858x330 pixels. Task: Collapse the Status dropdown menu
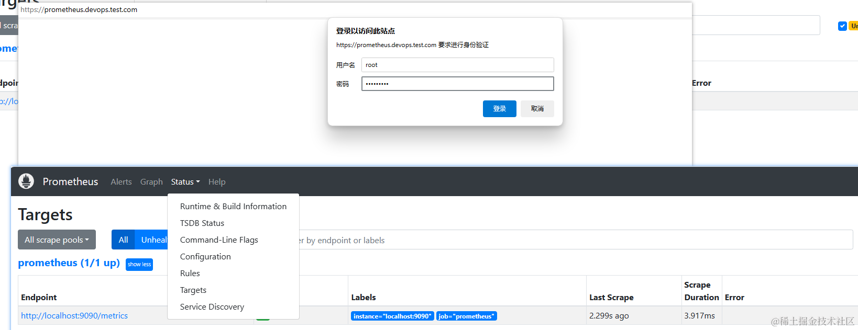coord(185,181)
